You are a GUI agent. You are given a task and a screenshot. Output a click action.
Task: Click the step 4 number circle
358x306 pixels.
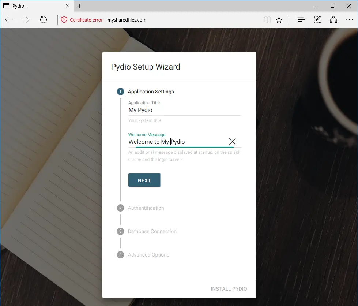(x=120, y=255)
